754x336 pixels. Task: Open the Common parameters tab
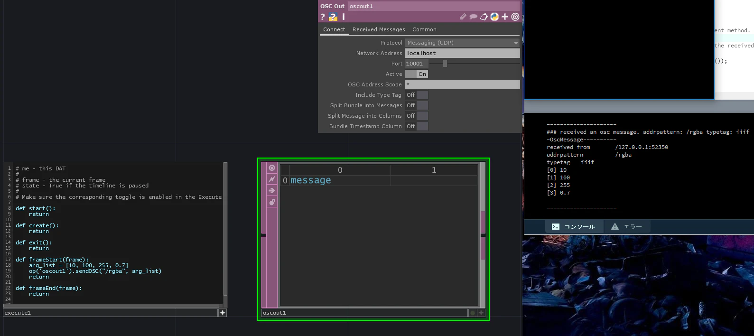pyautogui.click(x=424, y=29)
